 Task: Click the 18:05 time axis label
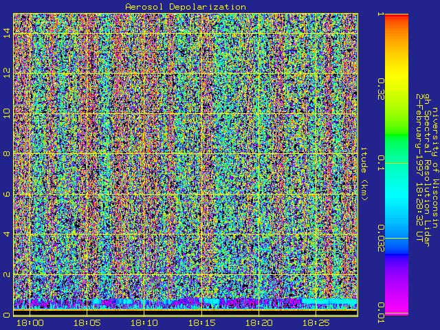click(87, 323)
